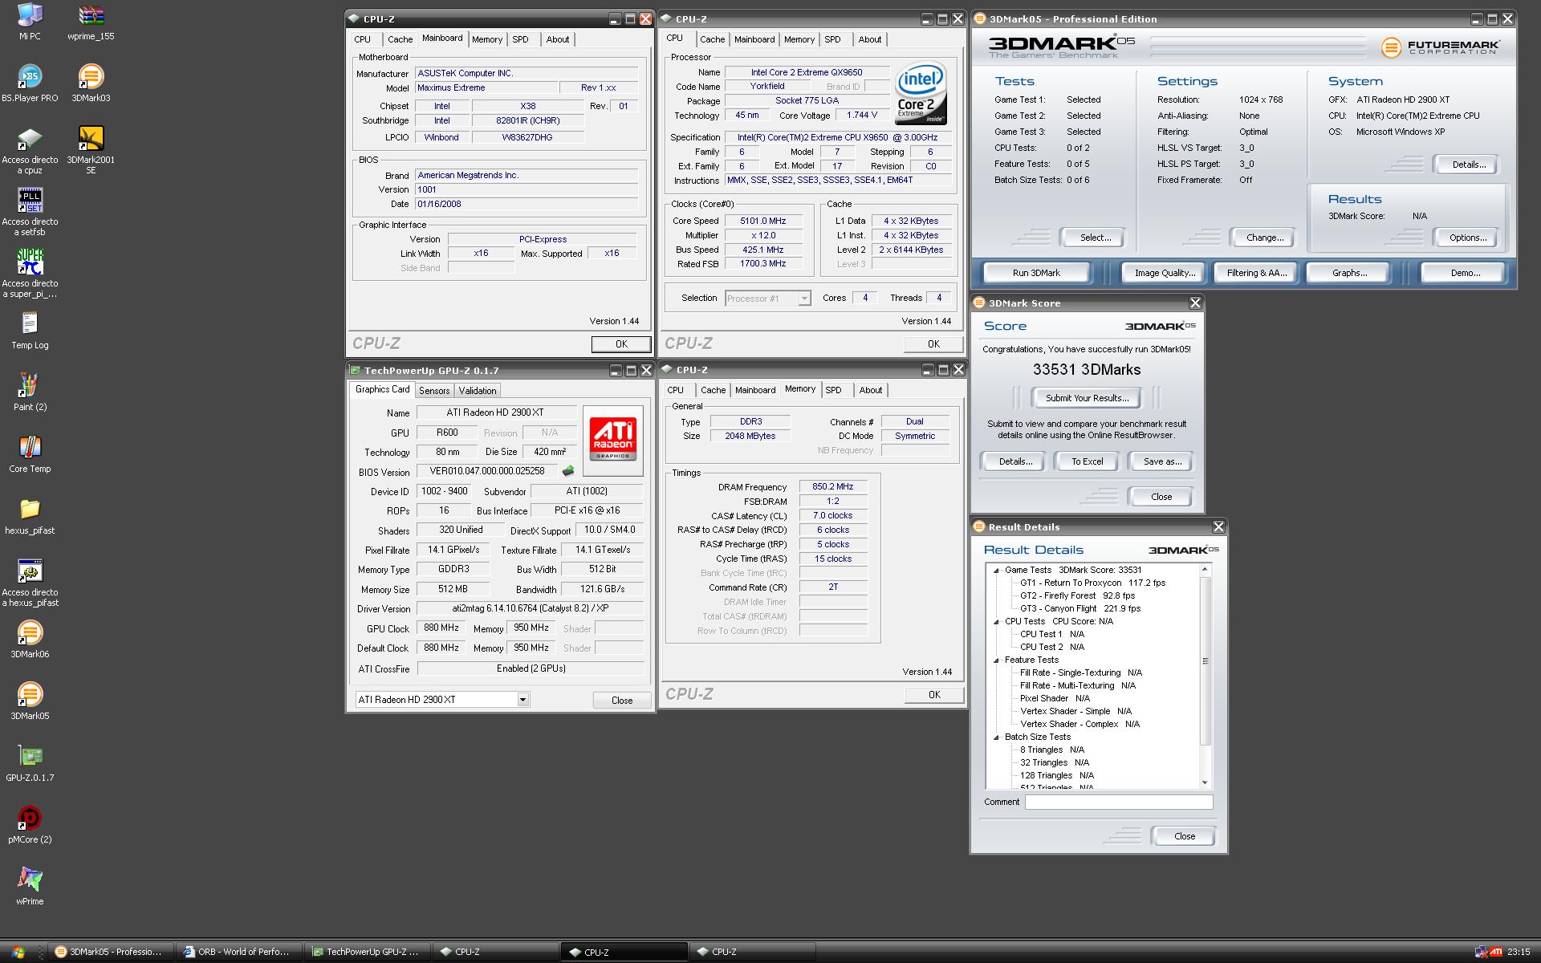Click To Excel button in score window
This screenshot has width=1541, height=963.
pyautogui.click(x=1088, y=461)
